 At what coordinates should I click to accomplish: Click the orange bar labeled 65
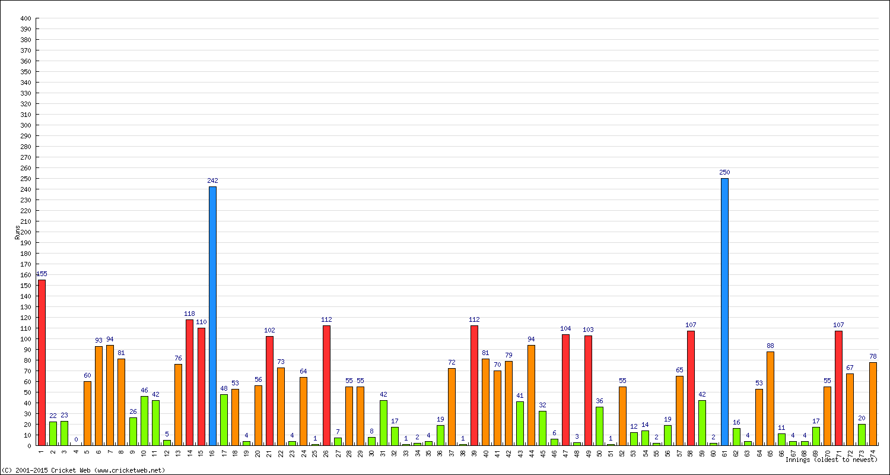tap(679, 410)
